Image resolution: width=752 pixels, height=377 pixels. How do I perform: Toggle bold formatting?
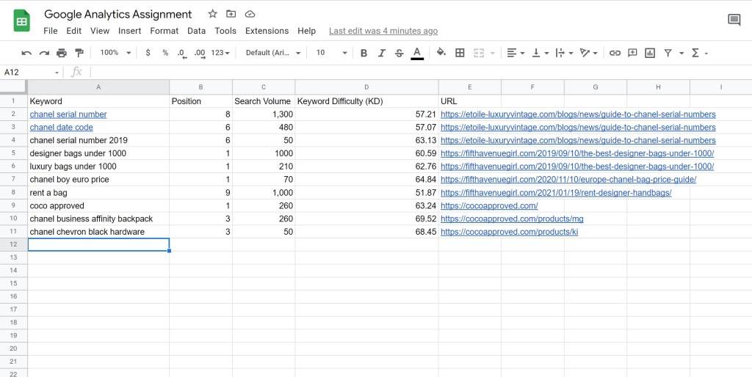[364, 53]
